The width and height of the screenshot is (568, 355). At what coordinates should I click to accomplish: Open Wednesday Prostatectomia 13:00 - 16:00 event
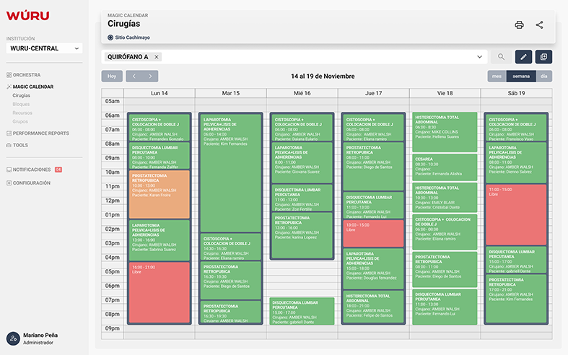pos(302,235)
